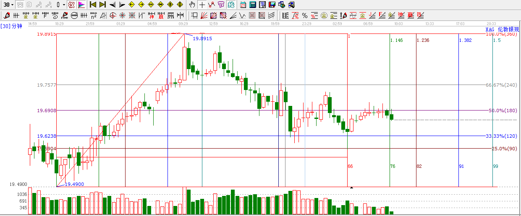Viewport: 521px width, 216px height.
Task: Open the 30-minute period dropdown
Action: coord(8,5)
